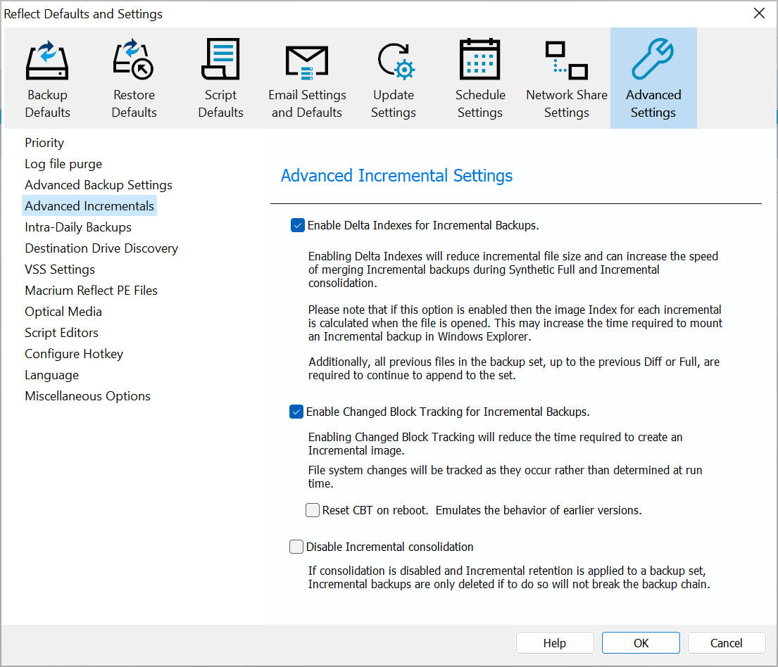
Task: Toggle Enable Delta Indexes for Incremental Backups
Action: 298,226
